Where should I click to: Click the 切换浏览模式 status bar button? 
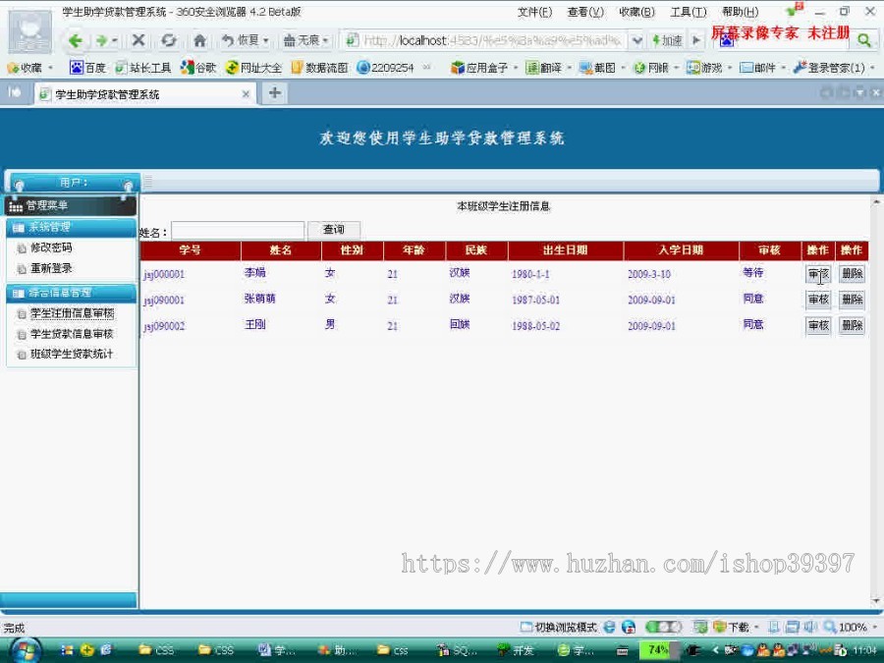pyautogui.click(x=559, y=627)
